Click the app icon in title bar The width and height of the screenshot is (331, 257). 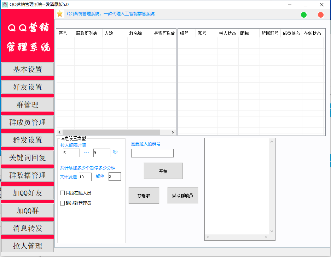tap(5, 5)
